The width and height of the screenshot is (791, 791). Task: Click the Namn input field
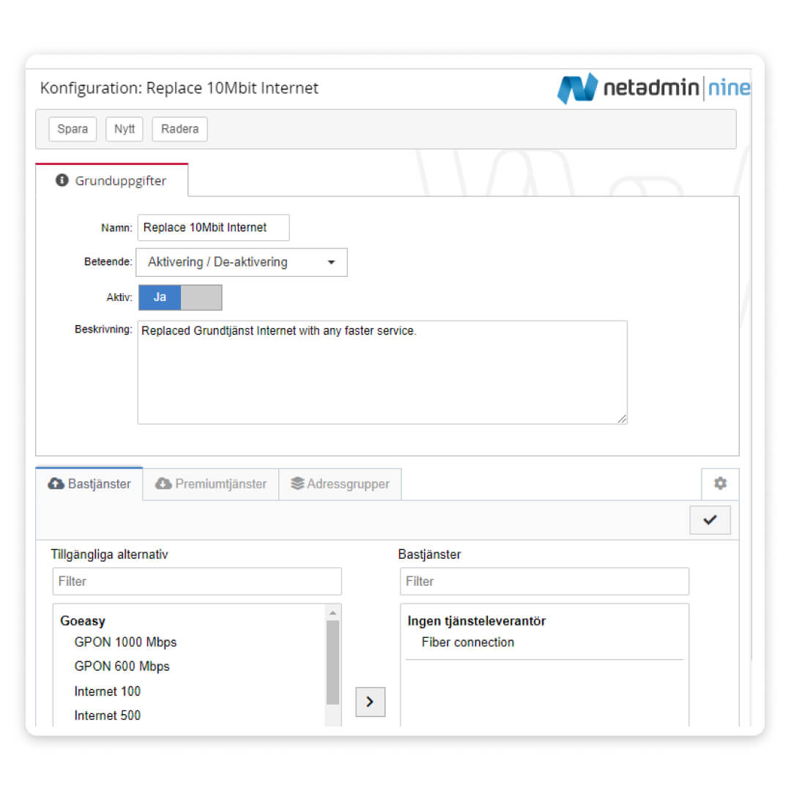click(213, 228)
